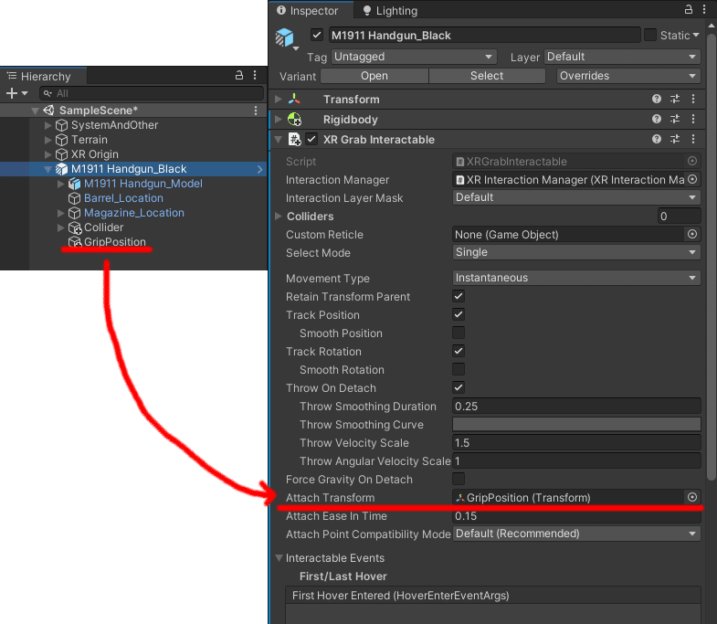Open Rigidbody component help
The height and width of the screenshot is (624, 717).
click(657, 119)
